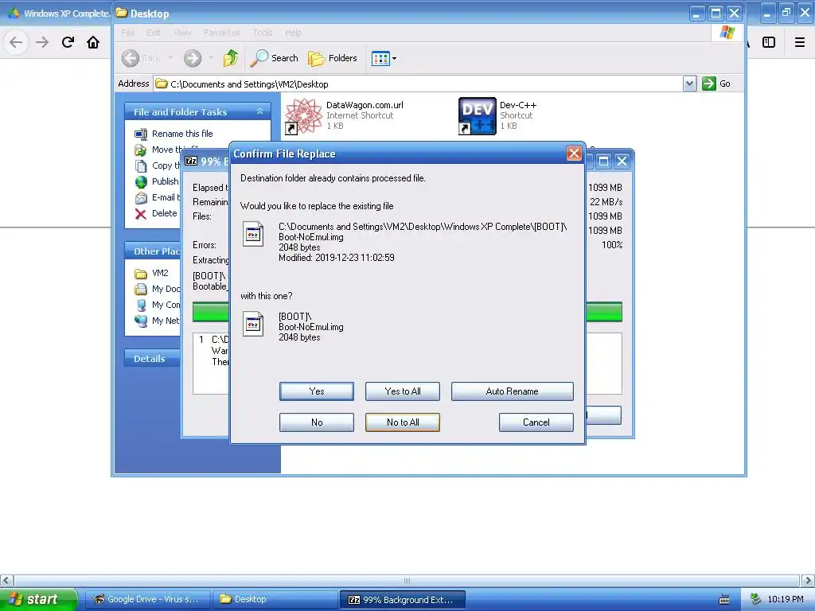Click horizontal scrollbar right arrow
This screenshot has width=815, height=611.
tap(808, 580)
